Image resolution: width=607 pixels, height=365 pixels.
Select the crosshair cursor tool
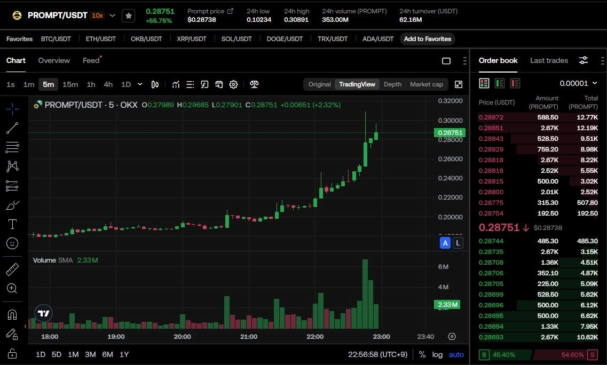pos(12,109)
